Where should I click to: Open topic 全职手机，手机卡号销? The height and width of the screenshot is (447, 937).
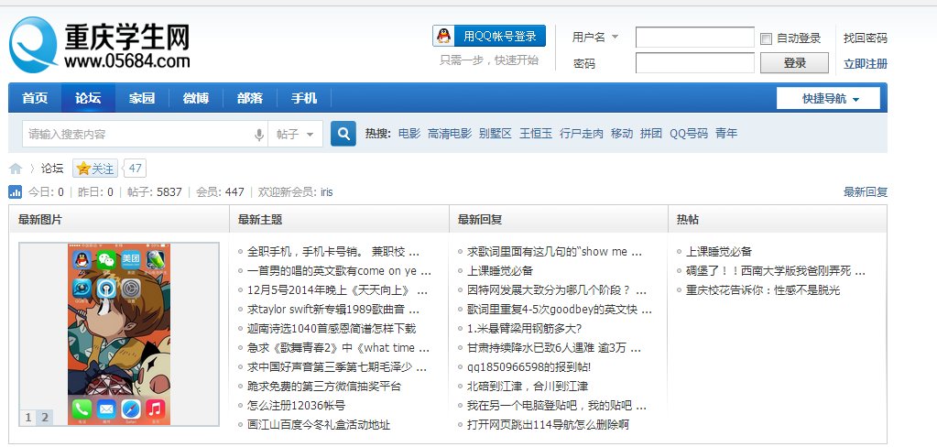pos(332,252)
